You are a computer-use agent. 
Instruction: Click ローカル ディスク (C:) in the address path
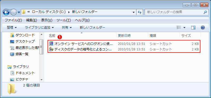(49, 12)
